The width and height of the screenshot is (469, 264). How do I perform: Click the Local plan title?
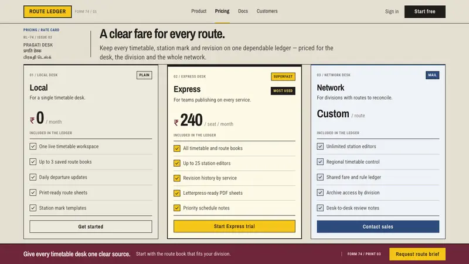[39, 87]
